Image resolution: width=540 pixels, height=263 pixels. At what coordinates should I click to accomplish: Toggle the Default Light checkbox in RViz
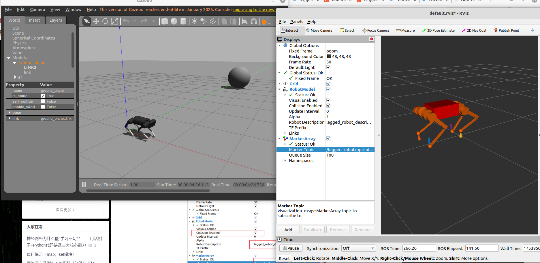pyautogui.click(x=328, y=67)
